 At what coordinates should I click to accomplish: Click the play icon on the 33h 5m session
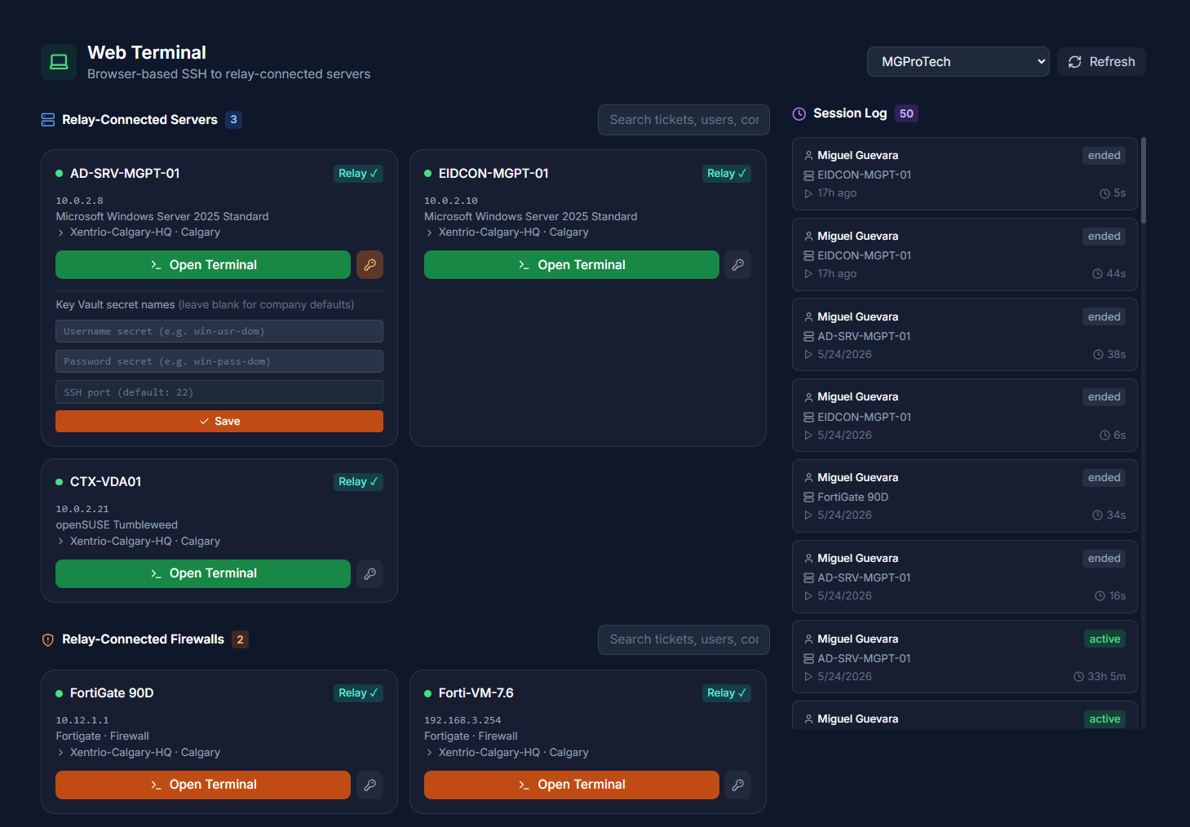[808, 677]
